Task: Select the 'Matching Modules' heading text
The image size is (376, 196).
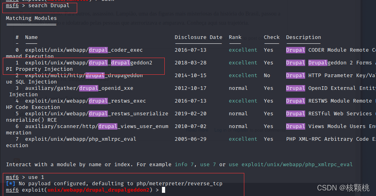Action: [x=31, y=18]
